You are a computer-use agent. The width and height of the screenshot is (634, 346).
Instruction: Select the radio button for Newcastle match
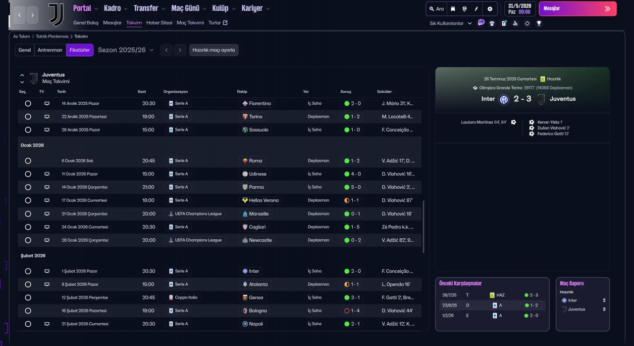tap(28, 240)
